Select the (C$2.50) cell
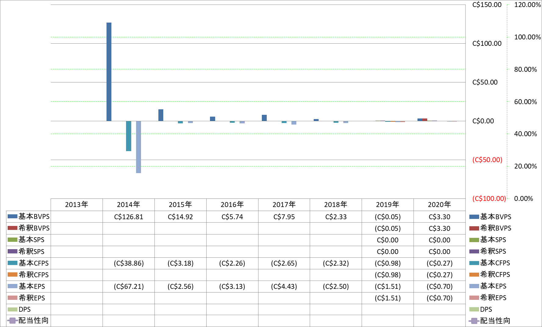This screenshot has width=542, height=327. coord(336,286)
